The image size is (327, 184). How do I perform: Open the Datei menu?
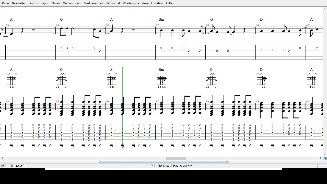[5, 3]
